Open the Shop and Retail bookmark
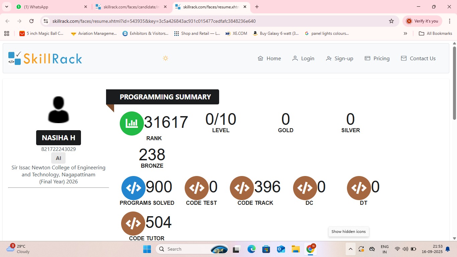457x257 pixels. pyautogui.click(x=197, y=33)
